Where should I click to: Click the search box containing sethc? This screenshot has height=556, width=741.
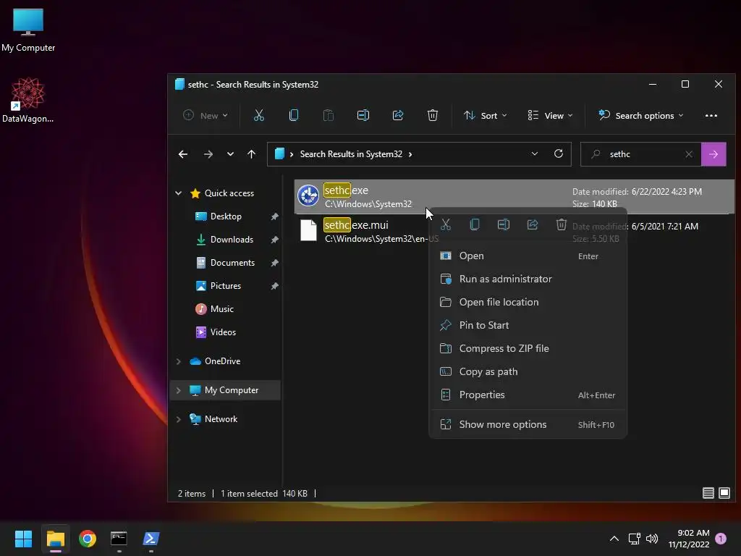(x=641, y=154)
